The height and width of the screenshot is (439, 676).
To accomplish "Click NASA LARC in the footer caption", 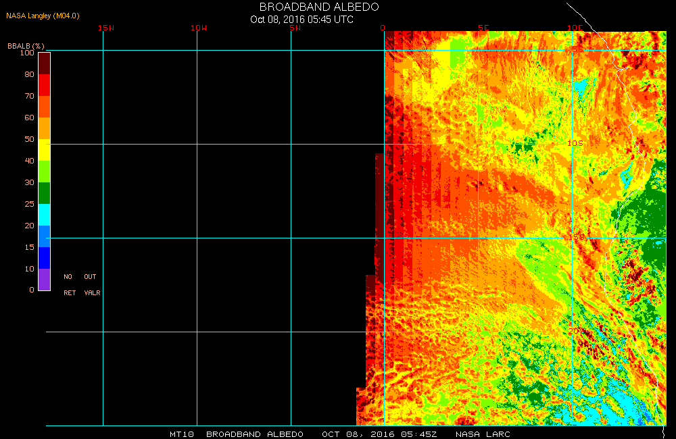I will pos(483,434).
